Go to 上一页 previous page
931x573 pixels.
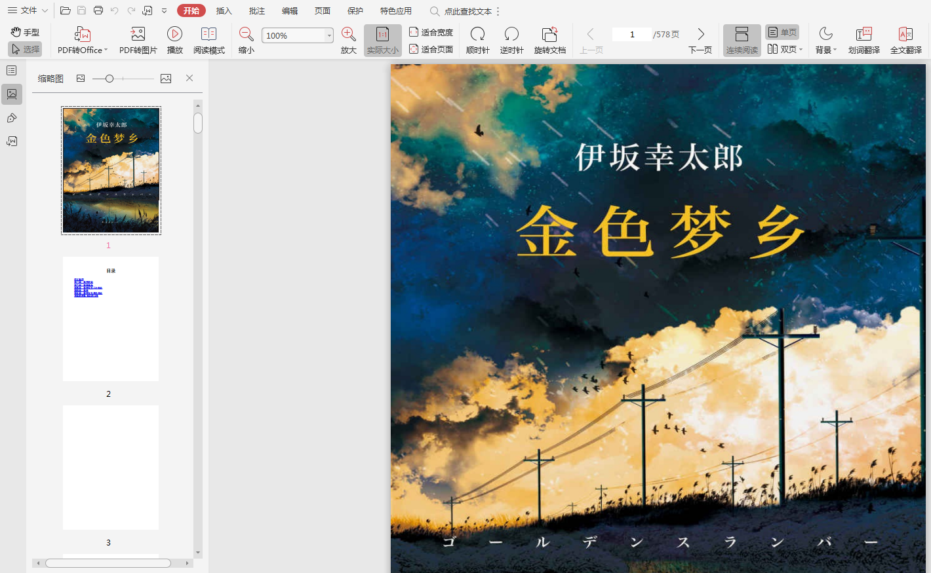[x=591, y=41]
